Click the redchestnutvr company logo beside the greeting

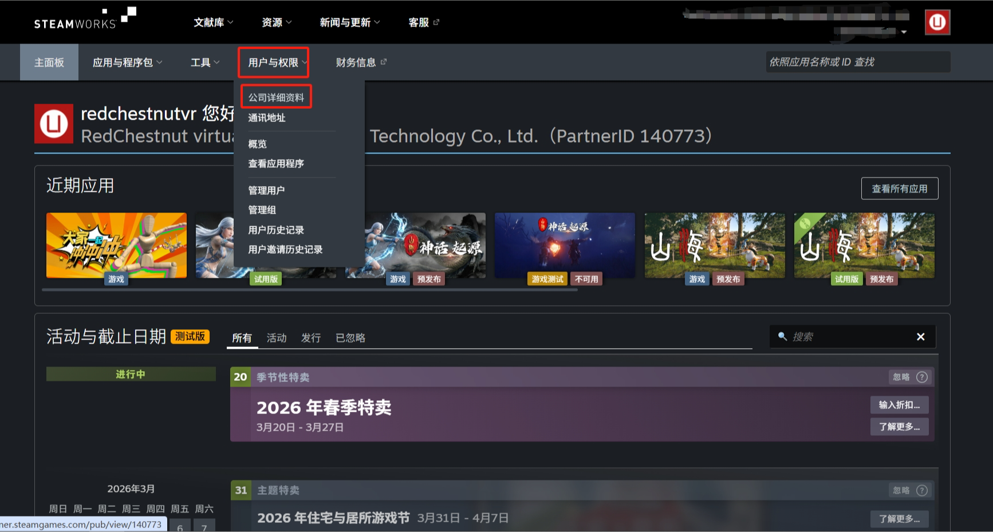click(x=54, y=124)
